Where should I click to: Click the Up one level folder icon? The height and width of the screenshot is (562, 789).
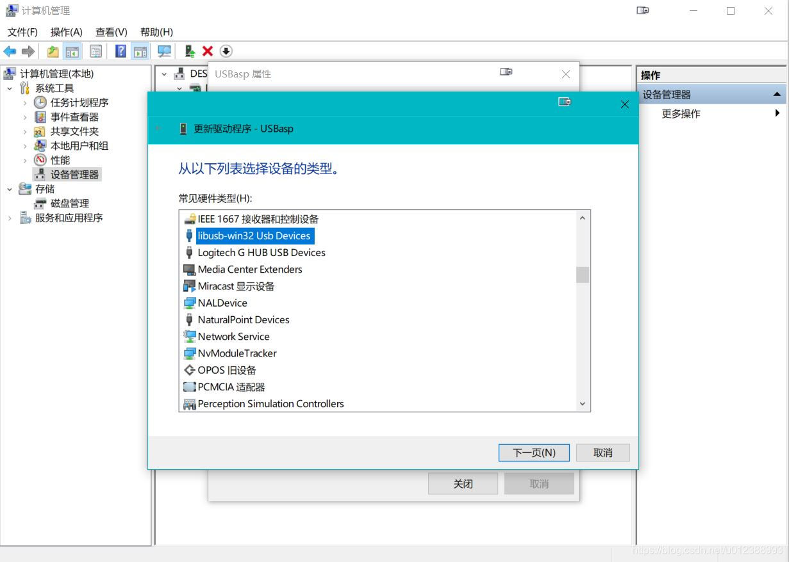click(53, 51)
